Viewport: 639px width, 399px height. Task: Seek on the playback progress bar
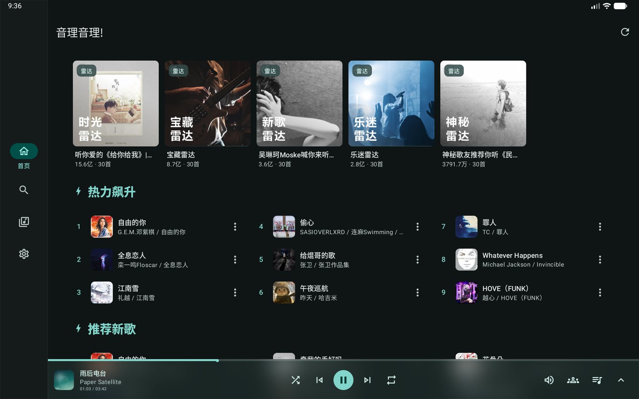(x=343, y=360)
